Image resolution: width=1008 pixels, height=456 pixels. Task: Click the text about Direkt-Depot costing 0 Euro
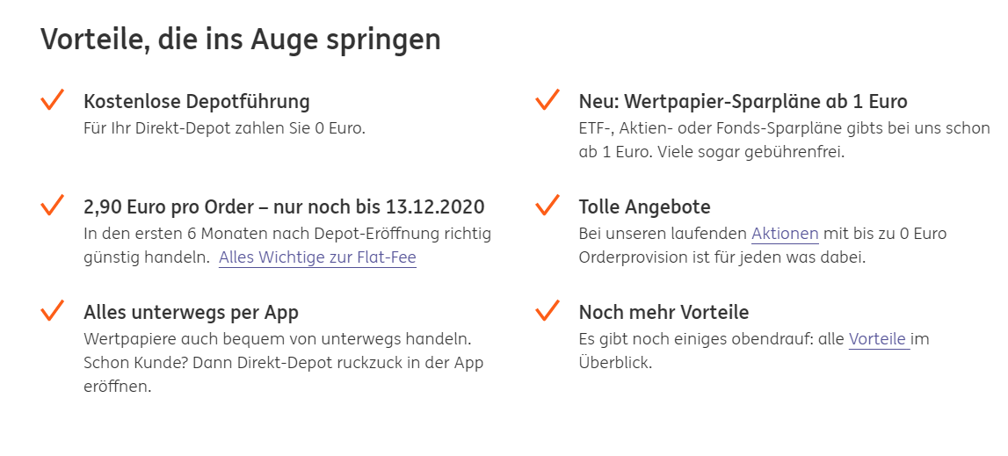pyautogui.click(x=224, y=128)
